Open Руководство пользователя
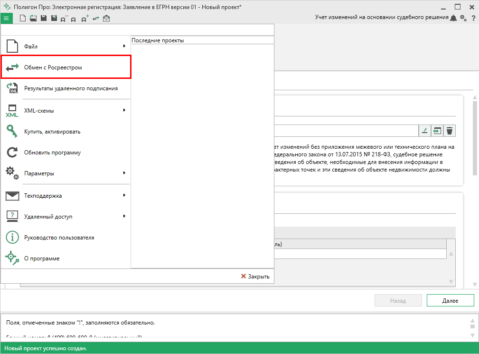Image resolution: width=479 pixels, height=354 pixels. [x=66, y=238]
